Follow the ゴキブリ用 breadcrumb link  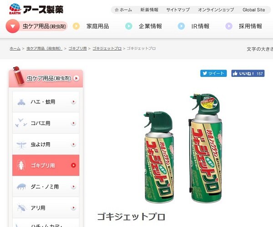[x=77, y=48]
